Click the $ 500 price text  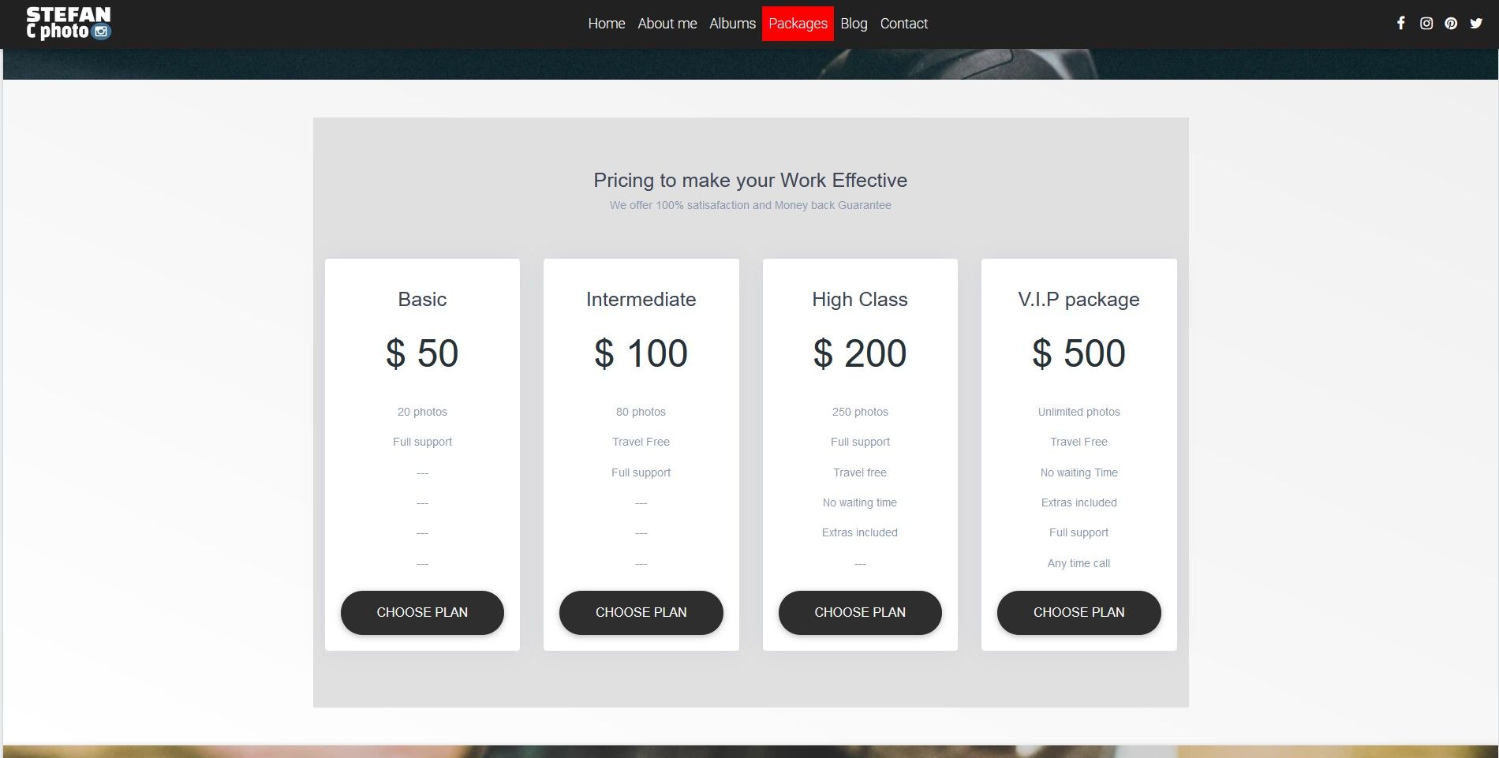(x=1078, y=353)
